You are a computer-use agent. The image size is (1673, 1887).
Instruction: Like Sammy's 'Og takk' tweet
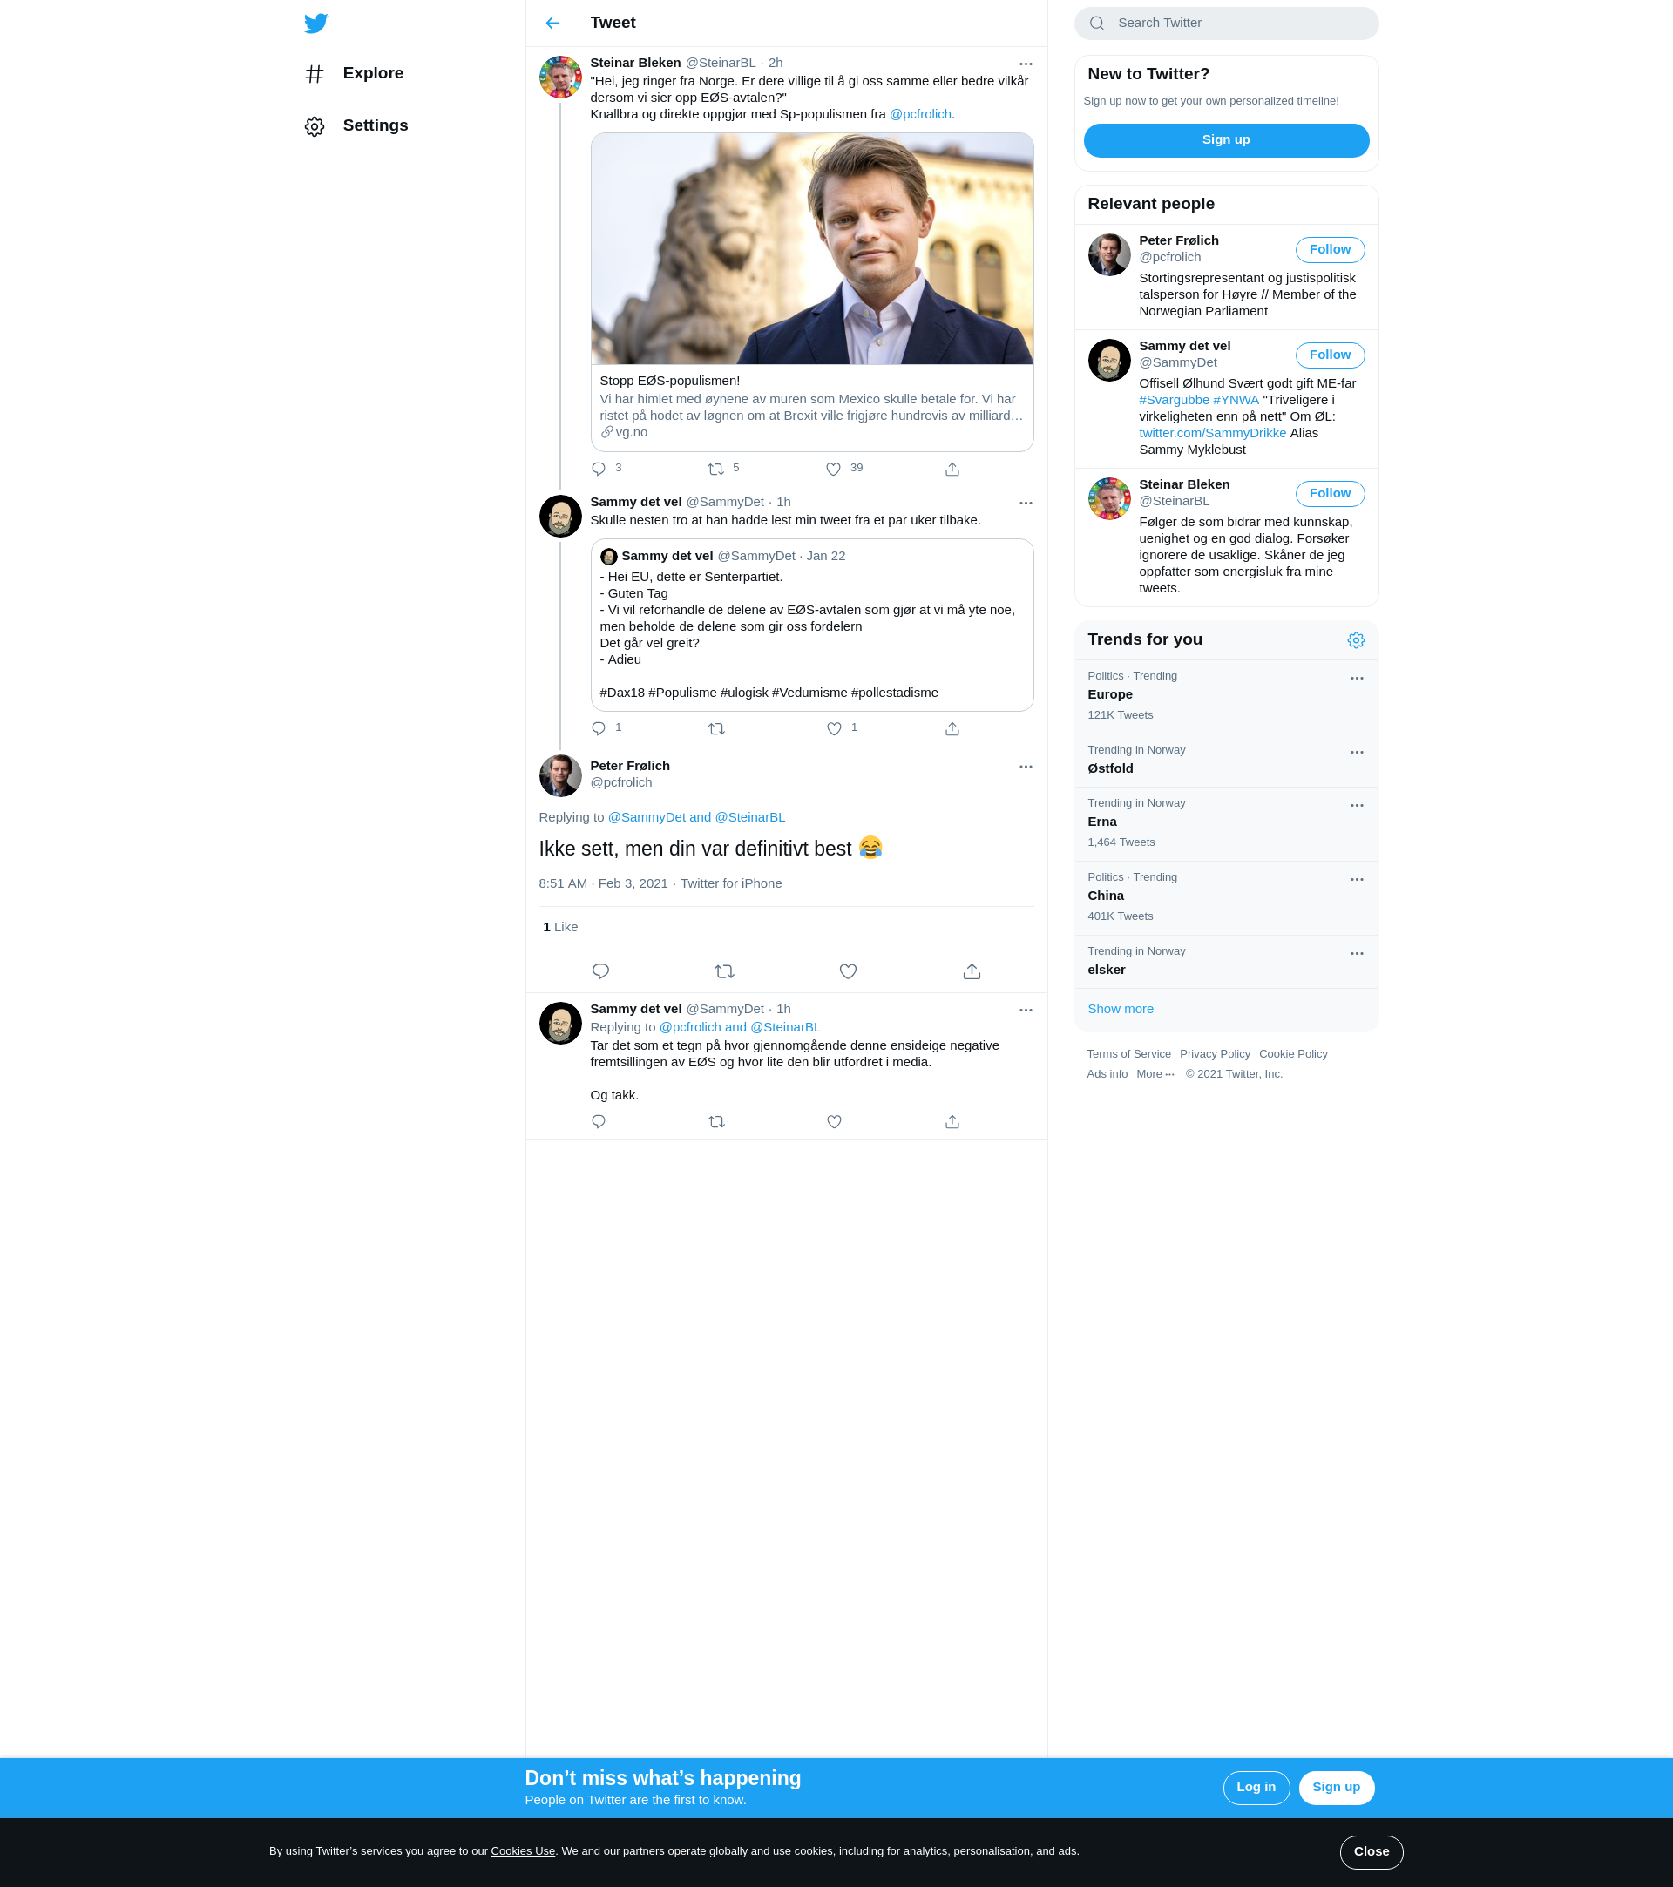835,1122
